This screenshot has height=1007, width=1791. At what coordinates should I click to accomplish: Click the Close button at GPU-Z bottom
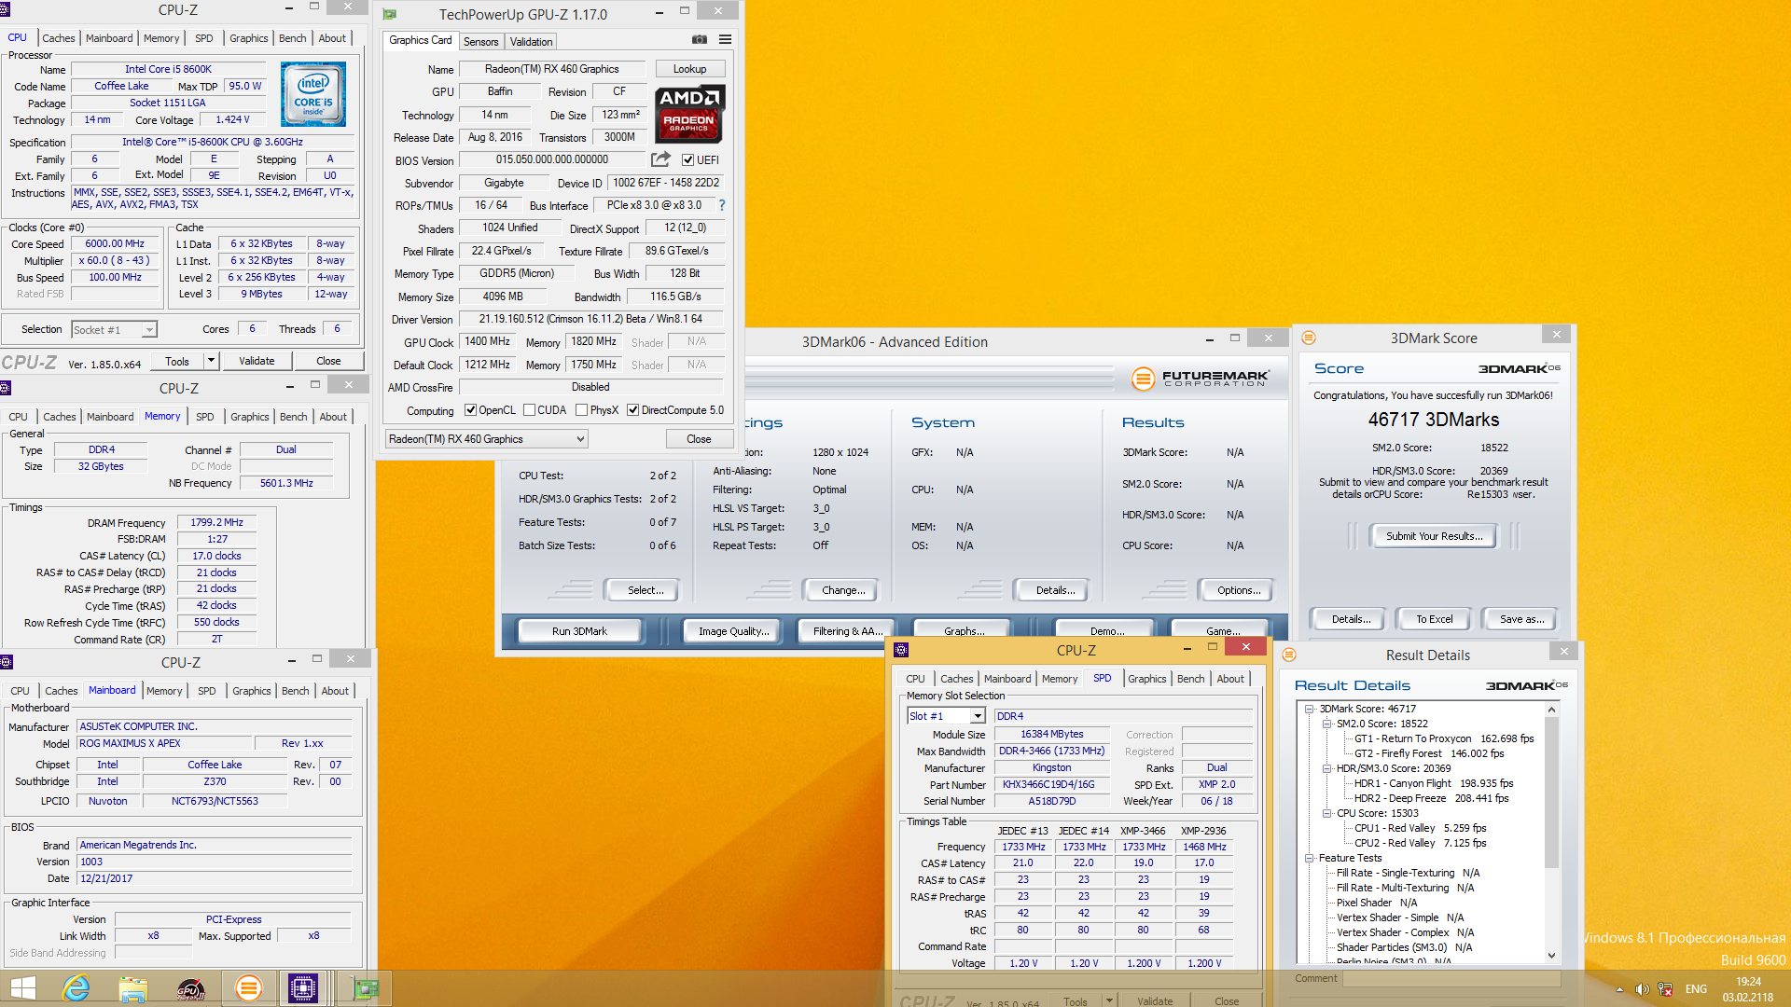[x=699, y=439]
